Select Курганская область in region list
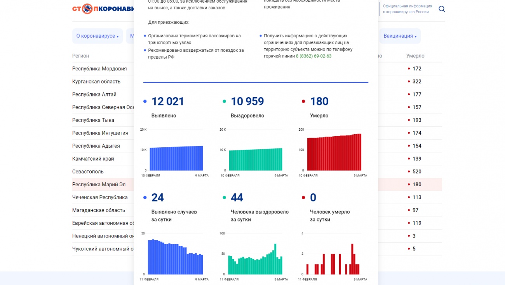Image resolution: width=505 pixels, height=285 pixels. (x=96, y=82)
